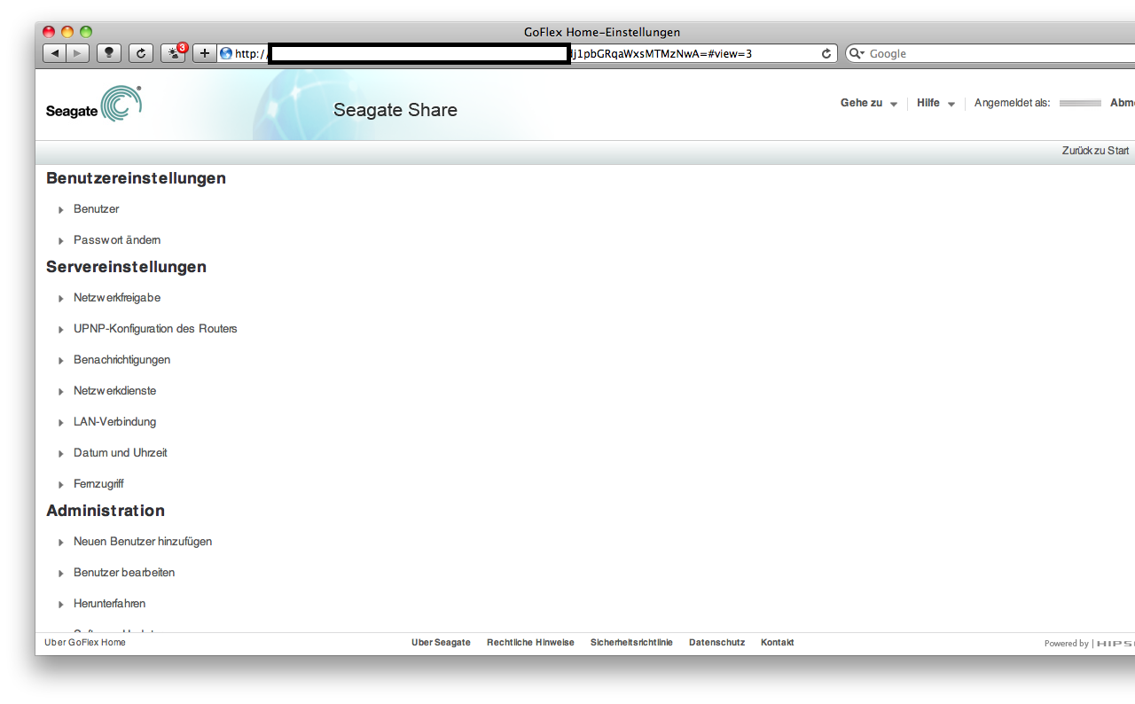
Task: Open UPNP-Konfiguration des Routers label
Action: pyautogui.click(x=155, y=329)
